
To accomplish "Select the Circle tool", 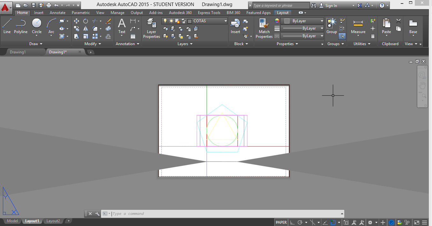I will (x=37, y=26).
